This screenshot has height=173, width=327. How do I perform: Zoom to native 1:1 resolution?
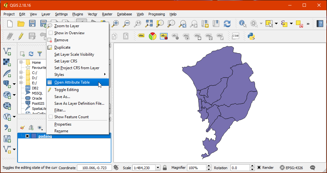pos(138,23)
